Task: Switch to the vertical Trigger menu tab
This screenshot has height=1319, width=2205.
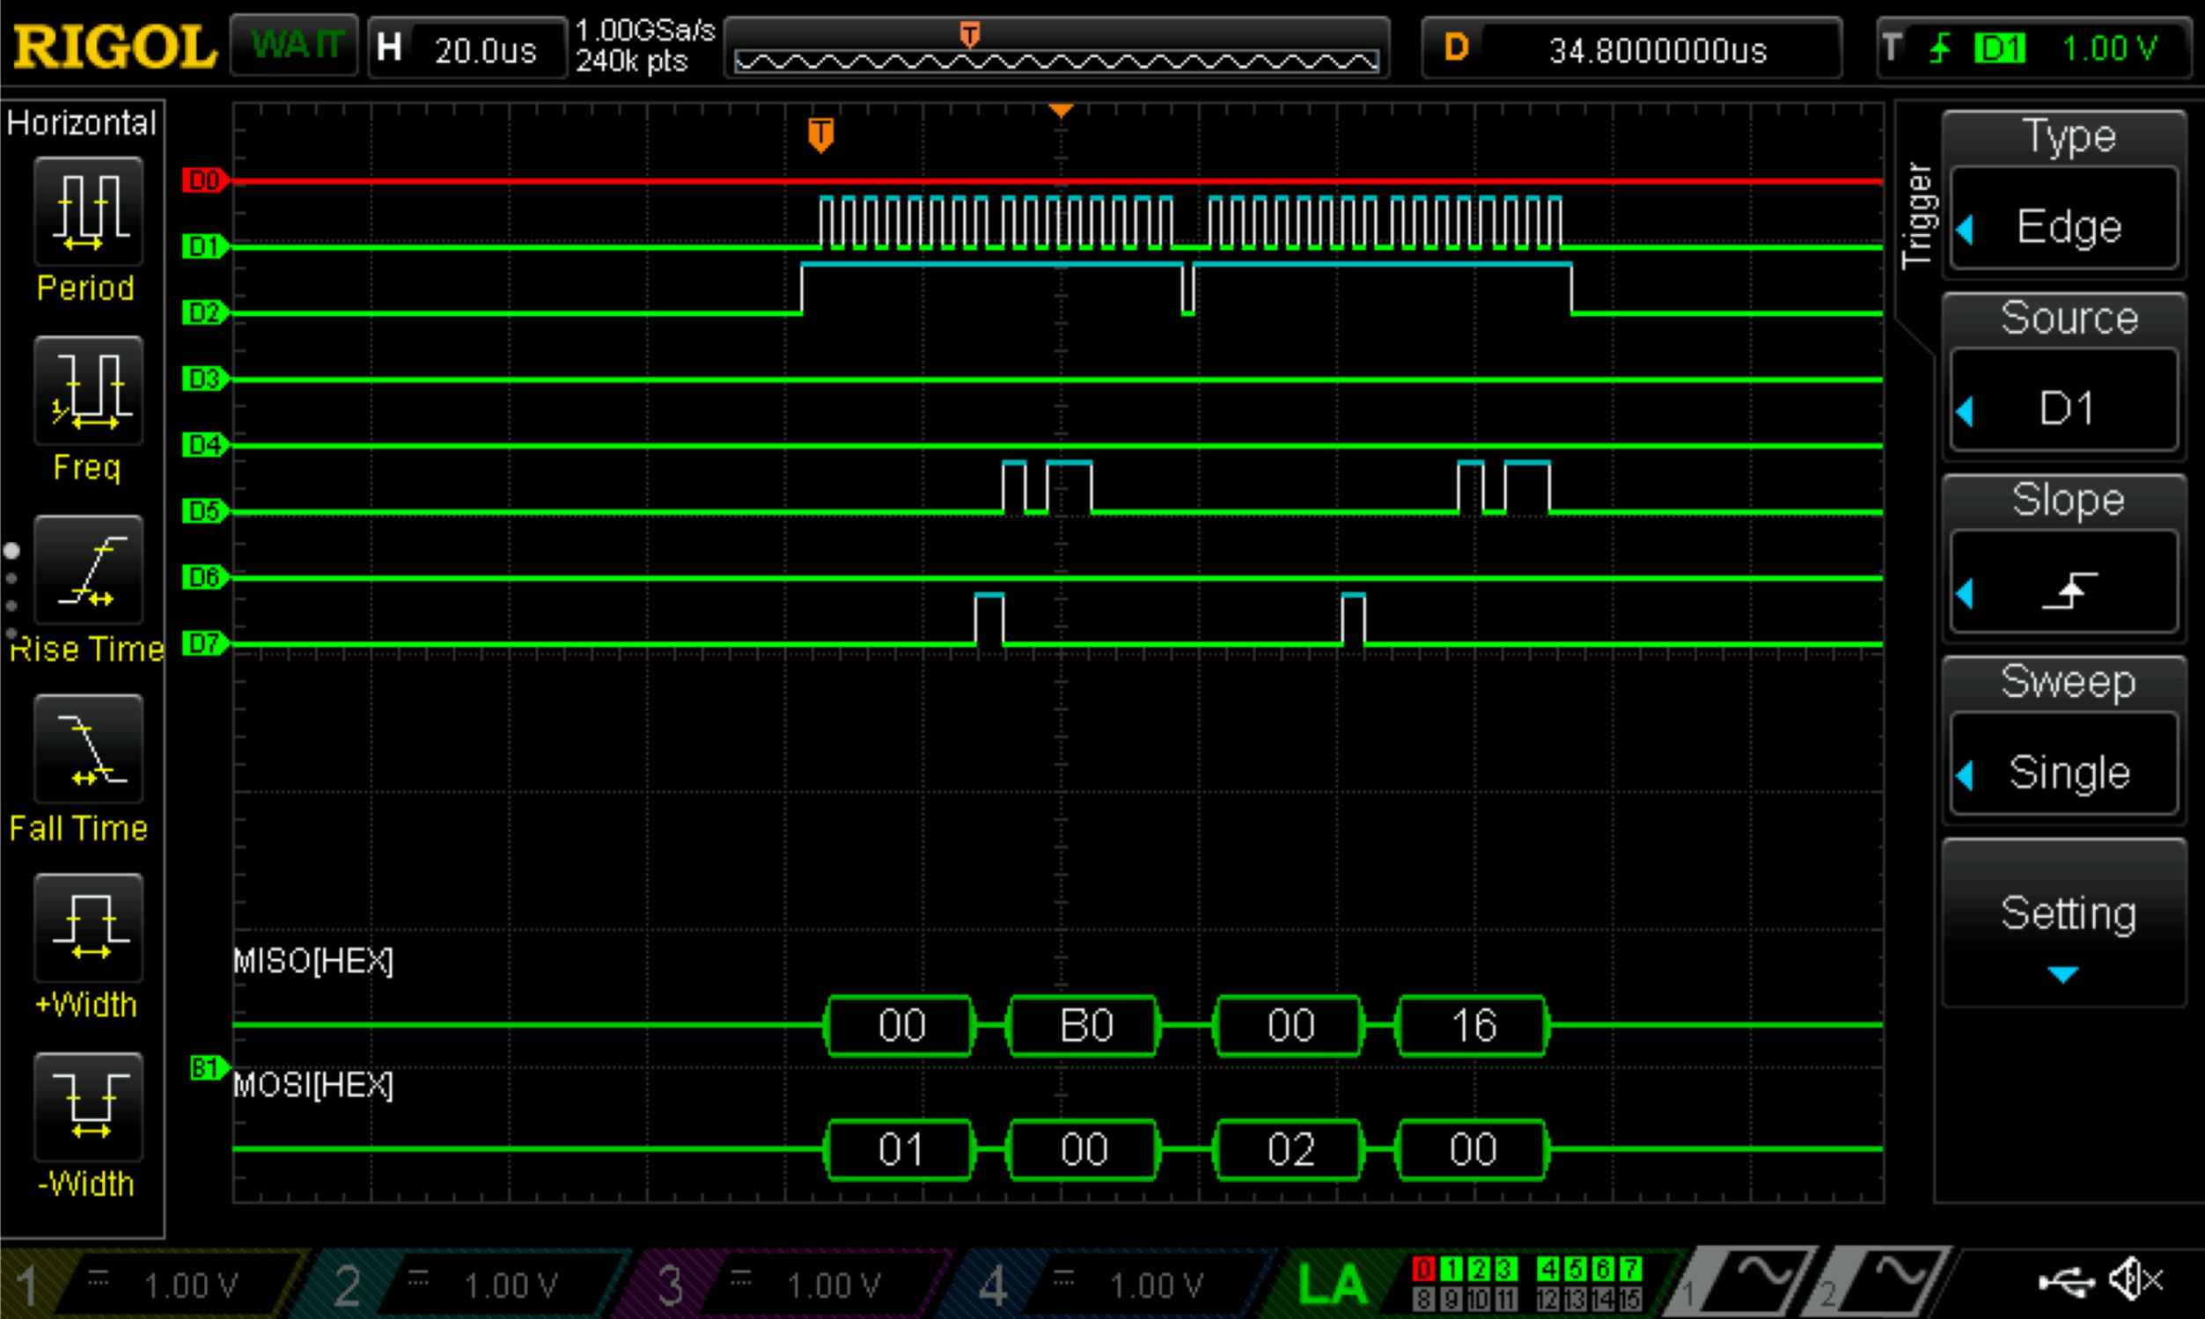Action: pyautogui.click(x=1917, y=213)
